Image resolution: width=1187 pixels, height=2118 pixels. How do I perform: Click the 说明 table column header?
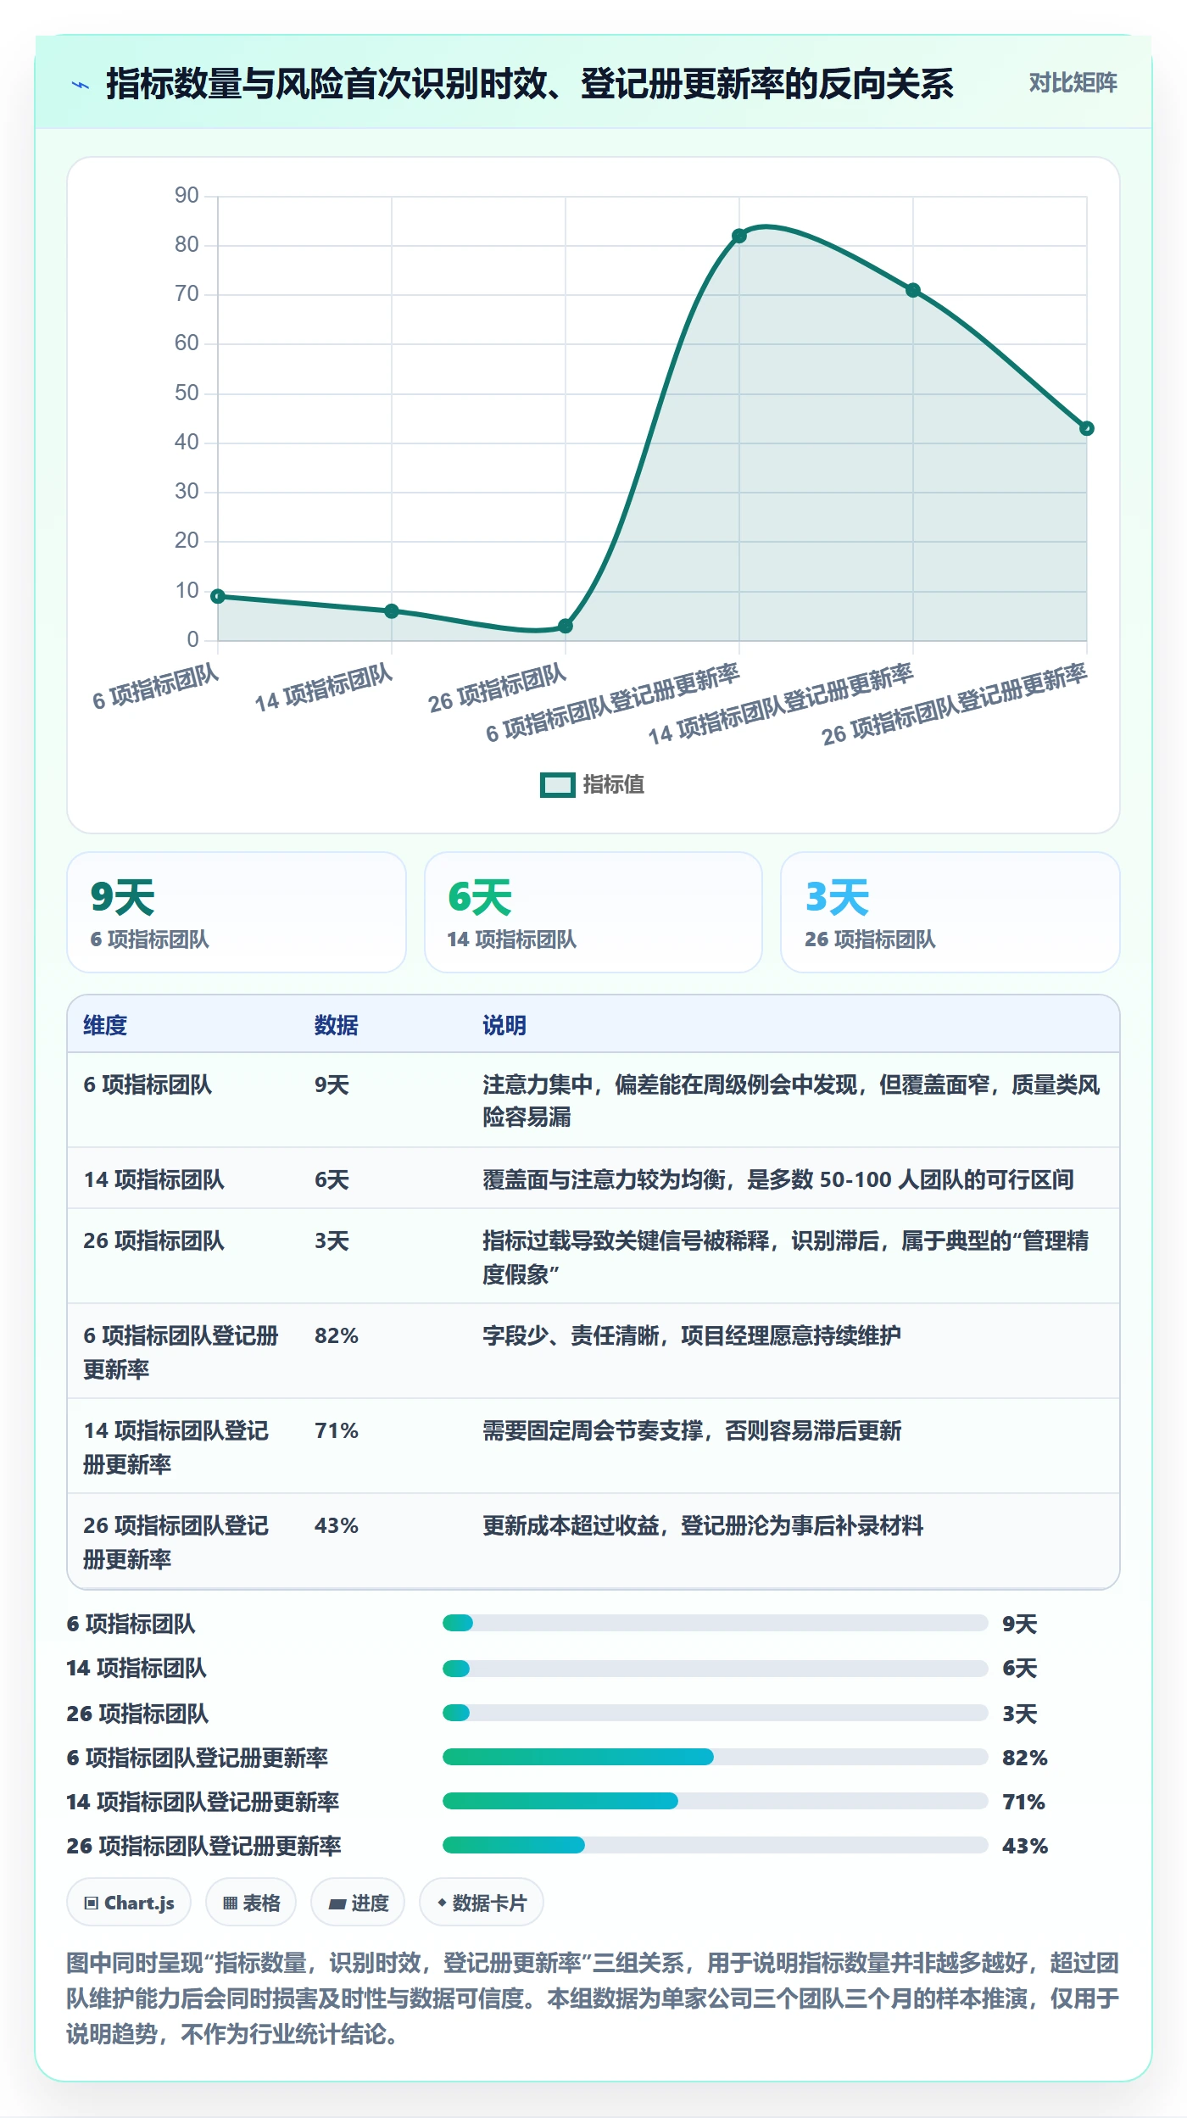(504, 1025)
